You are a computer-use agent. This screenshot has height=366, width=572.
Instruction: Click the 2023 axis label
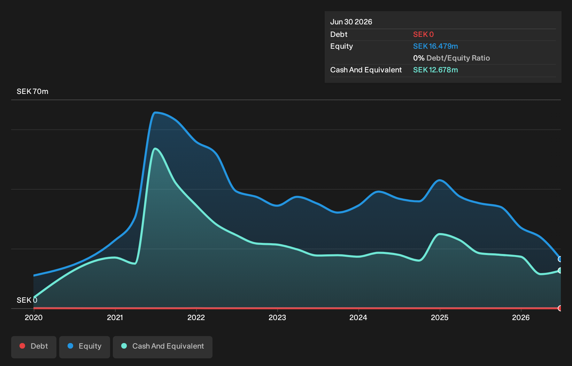tap(277, 318)
